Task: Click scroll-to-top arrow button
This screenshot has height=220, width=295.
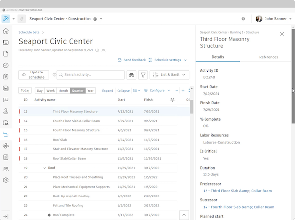Action: tap(184, 215)
